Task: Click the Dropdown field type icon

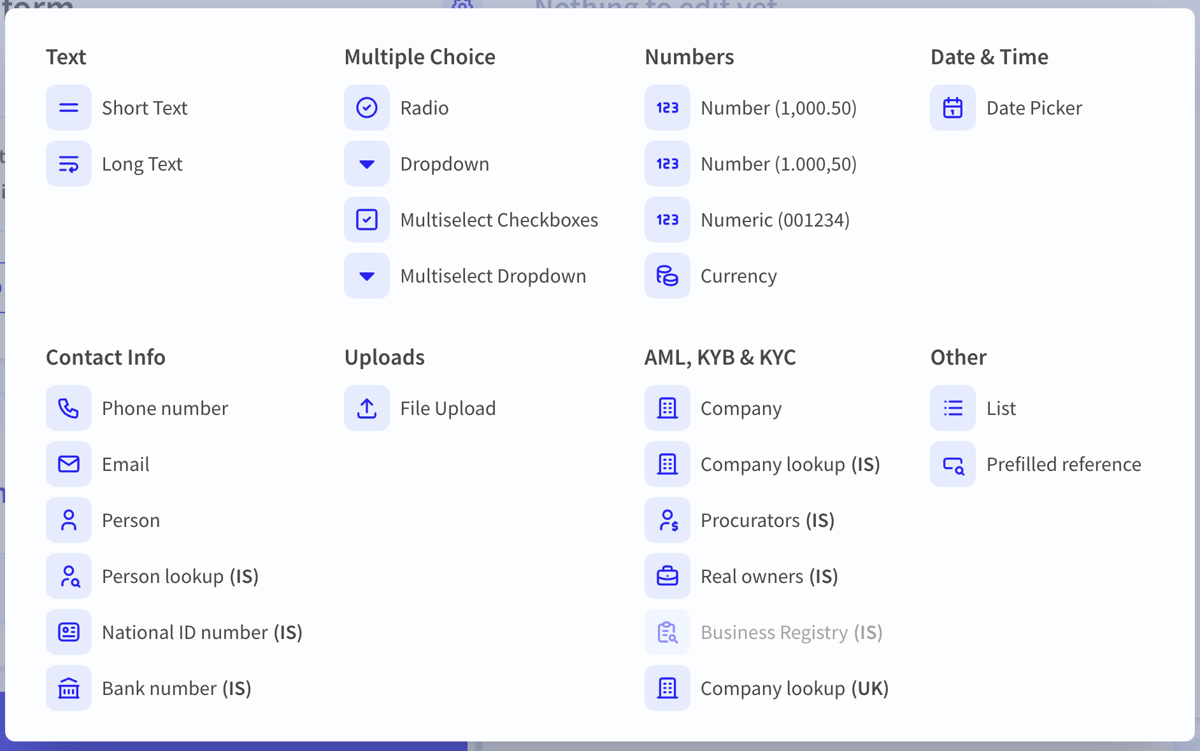Action: (x=367, y=164)
